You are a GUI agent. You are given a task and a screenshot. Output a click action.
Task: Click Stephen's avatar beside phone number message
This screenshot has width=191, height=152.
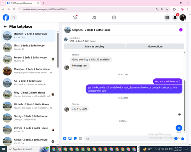tap(66, 109)
